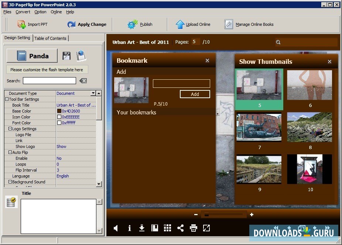Click the Publish gear icon

pos(133,24)
